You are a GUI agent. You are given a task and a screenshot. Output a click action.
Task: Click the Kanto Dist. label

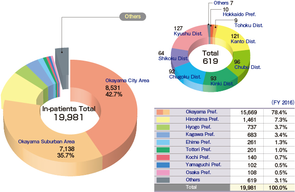[243, 41]
